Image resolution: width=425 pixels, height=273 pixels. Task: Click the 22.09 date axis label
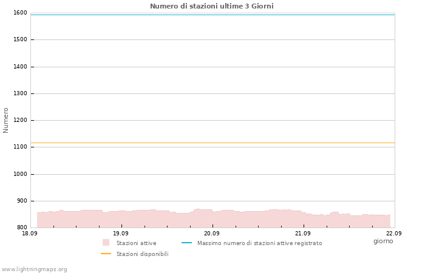394,233
